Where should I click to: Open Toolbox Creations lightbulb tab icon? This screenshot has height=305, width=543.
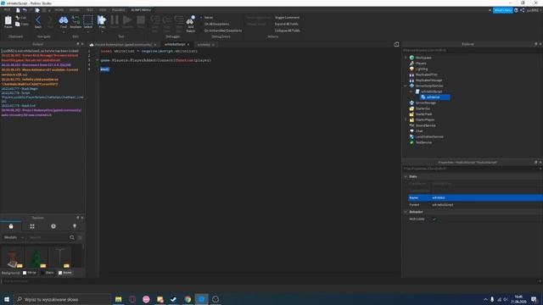click(75, 226)
